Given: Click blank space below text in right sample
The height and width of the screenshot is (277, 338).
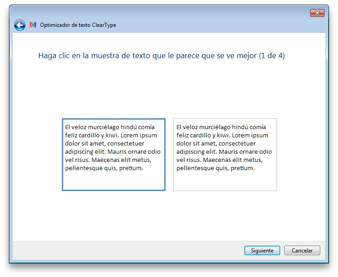Looking at the screenshot, I should (x=225, y=182).
